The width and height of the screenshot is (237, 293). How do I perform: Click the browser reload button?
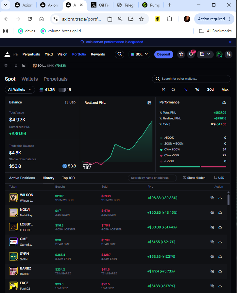point(30,19)
